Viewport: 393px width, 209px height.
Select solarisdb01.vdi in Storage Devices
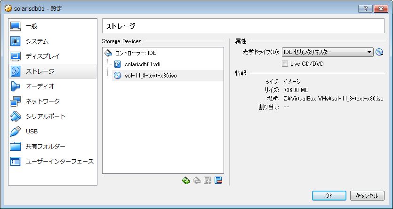[x=143, y=64]
